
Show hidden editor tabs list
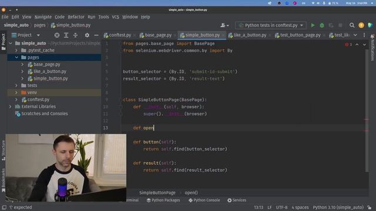pyautogui.click(x=355, y=35)
